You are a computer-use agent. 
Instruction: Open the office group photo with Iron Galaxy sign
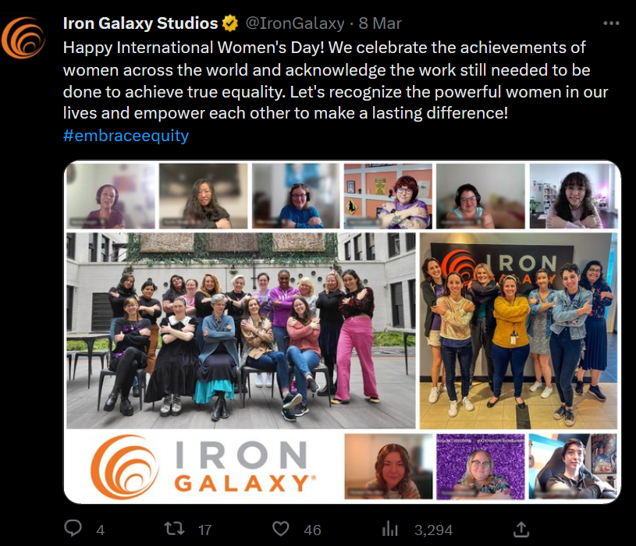click(x=517, y=330)
